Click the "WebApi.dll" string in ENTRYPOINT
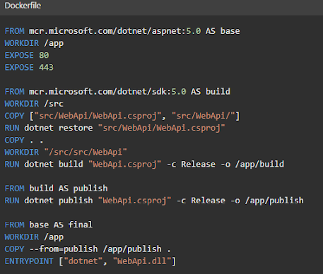The image size is (323, 274). tap(142, 261)
